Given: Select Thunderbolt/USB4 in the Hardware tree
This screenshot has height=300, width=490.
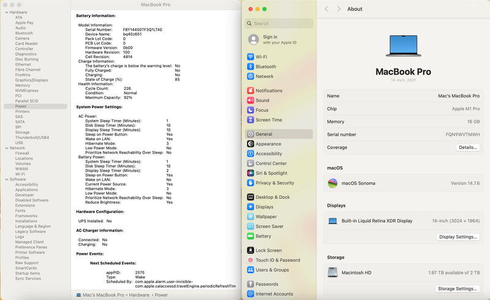Looking at the screenshot, I should (32, 138).
